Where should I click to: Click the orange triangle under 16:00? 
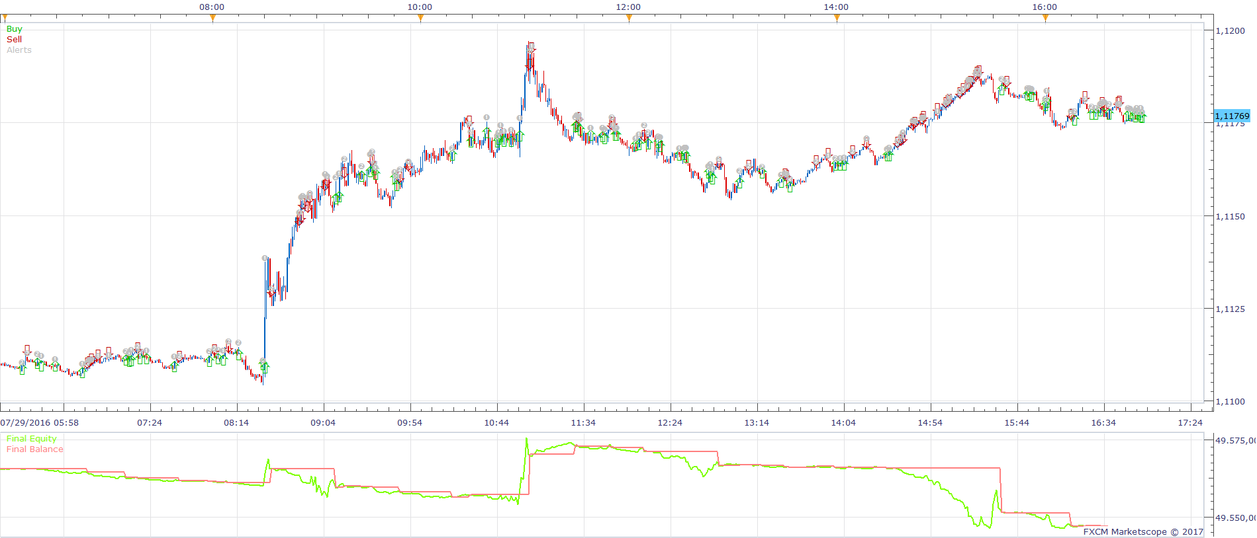point(1045,19)
